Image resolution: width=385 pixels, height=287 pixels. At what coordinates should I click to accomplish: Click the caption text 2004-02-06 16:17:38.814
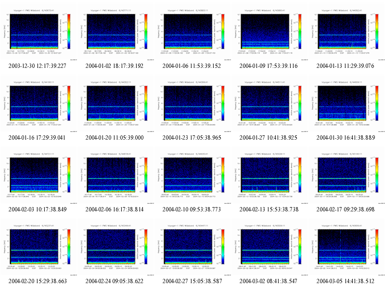[115, 209]
